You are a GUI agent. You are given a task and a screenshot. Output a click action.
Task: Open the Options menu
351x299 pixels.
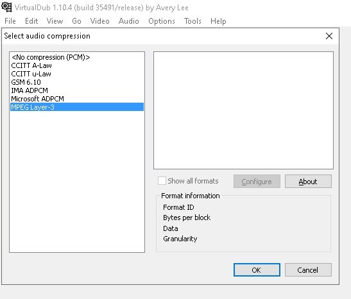click(162, 21)
